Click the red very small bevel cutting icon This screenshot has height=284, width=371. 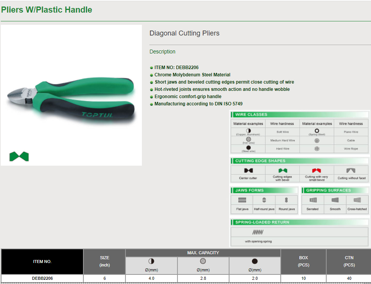316,170
